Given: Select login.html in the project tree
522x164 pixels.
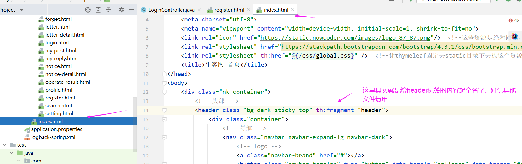Looking at the screenshot, I should [57, 43].
